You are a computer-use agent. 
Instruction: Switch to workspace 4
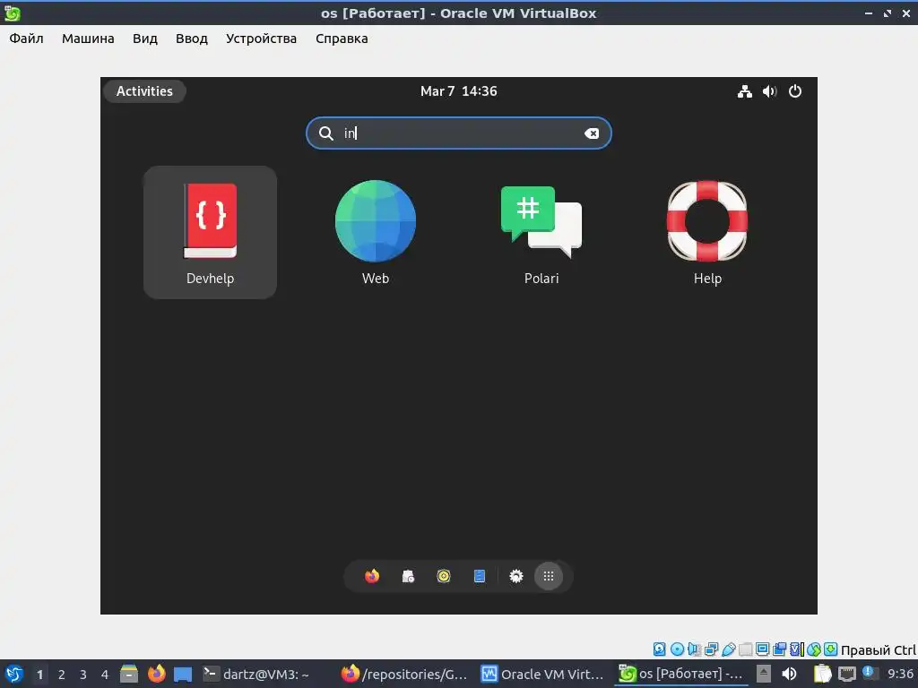[x=105, y=675]
